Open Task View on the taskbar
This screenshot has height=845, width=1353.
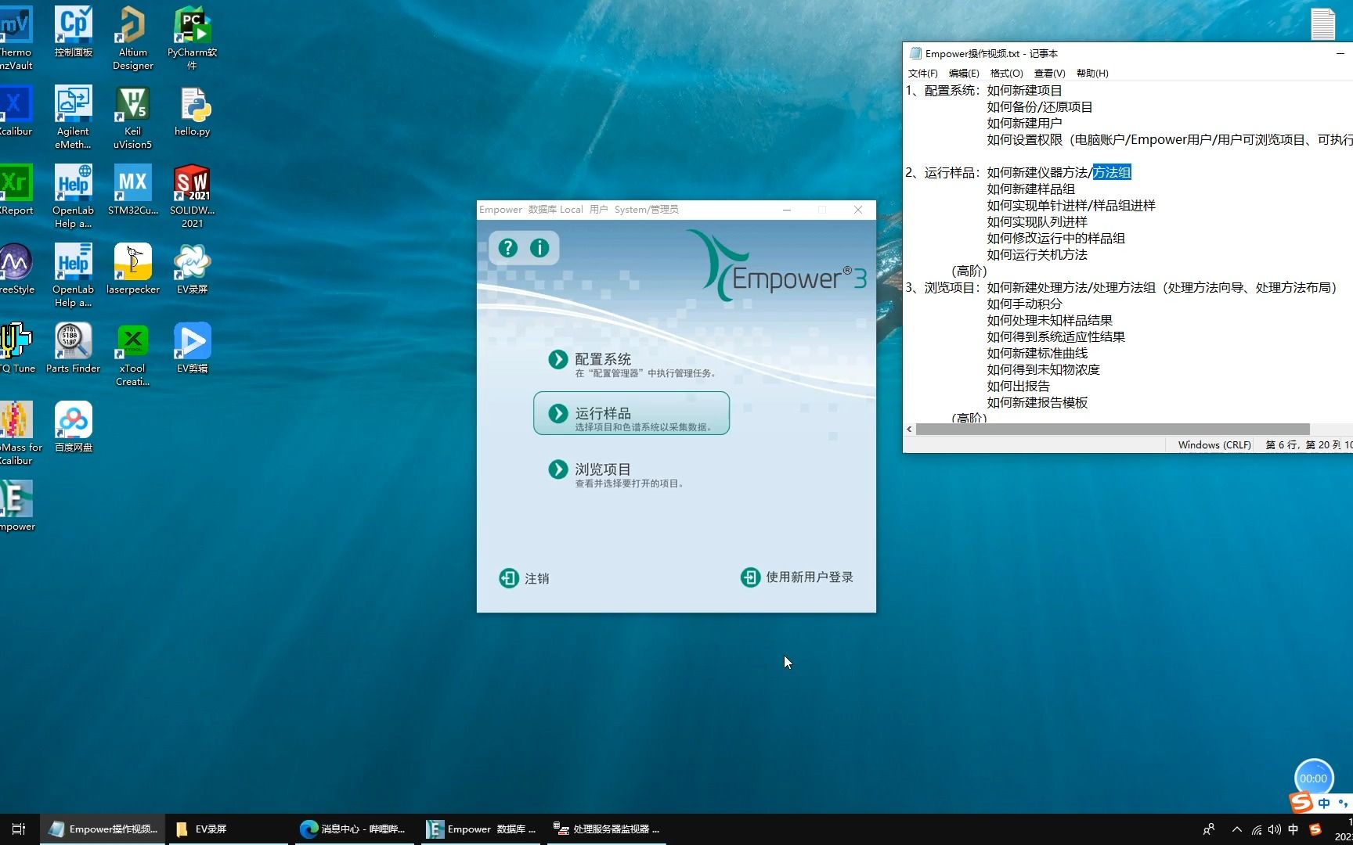pyautogui.click(x=19, y=829)
